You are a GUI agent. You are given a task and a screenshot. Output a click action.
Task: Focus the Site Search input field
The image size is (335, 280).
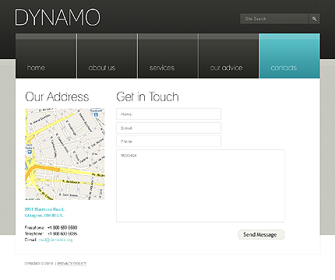coord(274,19)
